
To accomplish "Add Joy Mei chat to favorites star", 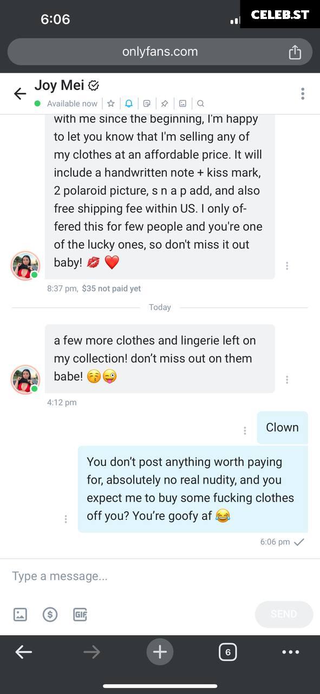I will pos(110,103).
